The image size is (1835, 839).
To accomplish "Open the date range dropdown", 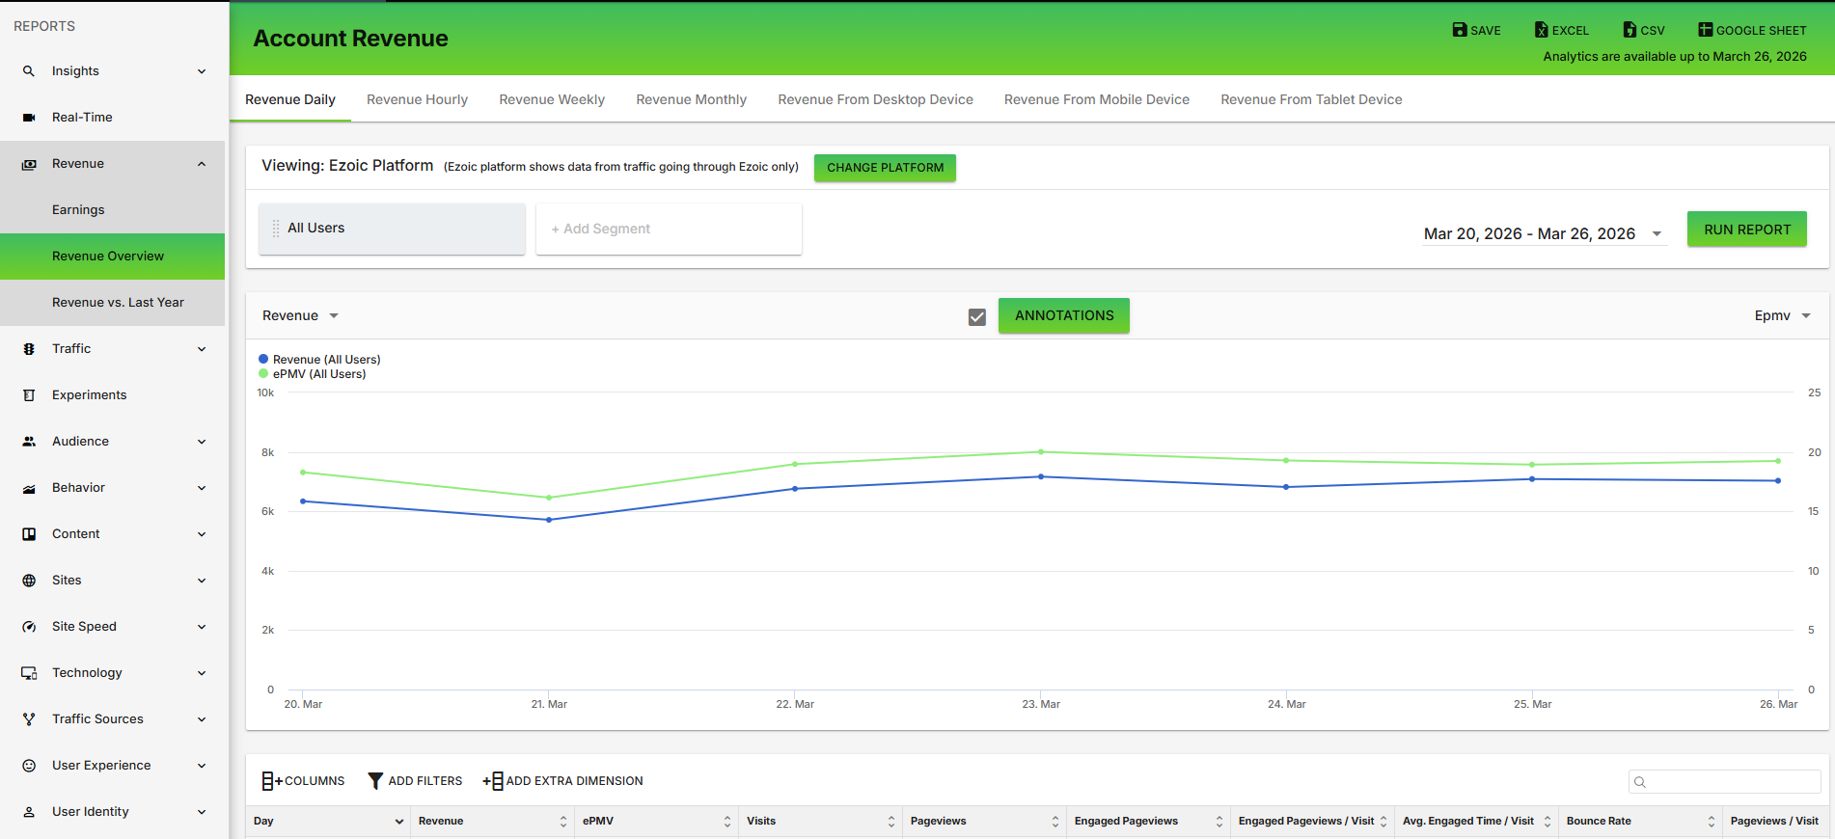I will click(1544, 234).
